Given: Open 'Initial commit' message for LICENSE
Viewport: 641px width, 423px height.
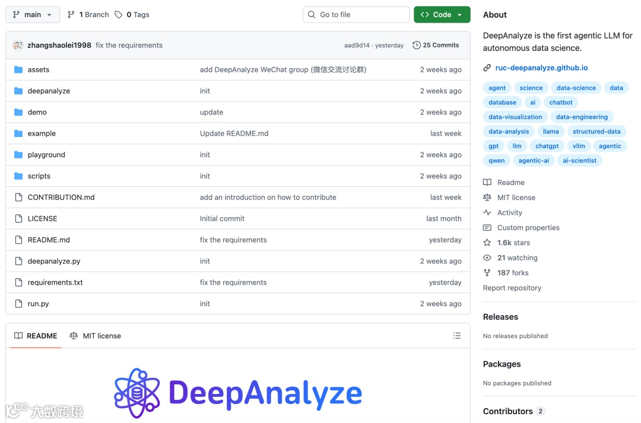Looking at the screenshot, I should click(222, 219).
